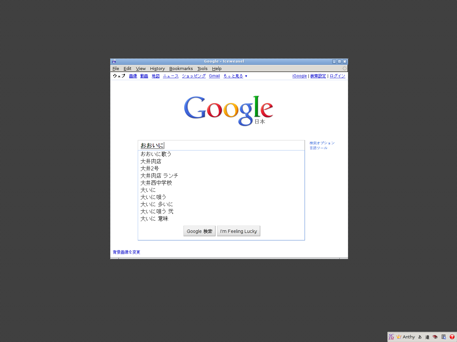The width and height of the screenshot is (457, 342).
Task: Open the Help menu
Action: (x=217, y=68)
